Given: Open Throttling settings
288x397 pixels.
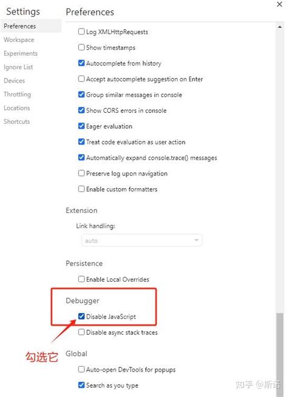Looking at the screenshot, I should click(17, 95).
